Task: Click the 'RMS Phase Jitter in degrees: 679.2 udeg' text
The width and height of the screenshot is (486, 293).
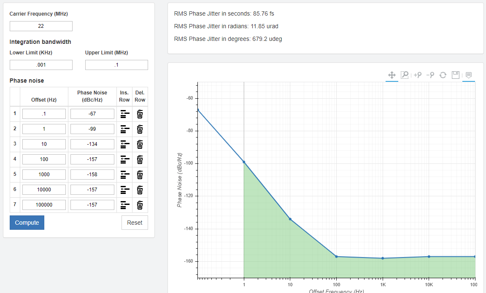Action: [228, 39]
